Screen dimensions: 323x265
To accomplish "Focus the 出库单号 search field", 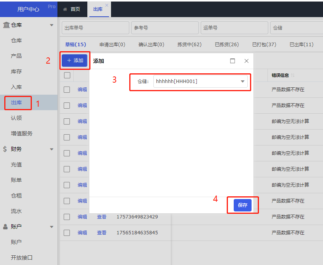I will coord(96,28).
